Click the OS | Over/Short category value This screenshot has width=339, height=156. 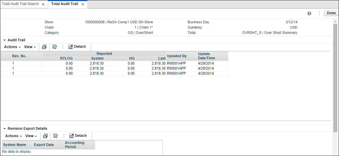tap(140, 33)
